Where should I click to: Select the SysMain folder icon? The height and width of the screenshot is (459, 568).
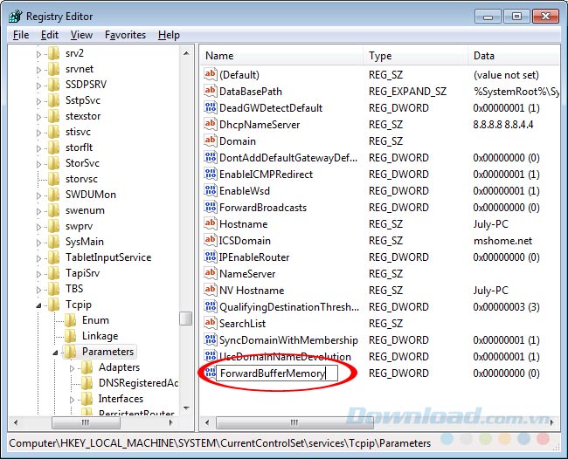(x=54, y=242)
